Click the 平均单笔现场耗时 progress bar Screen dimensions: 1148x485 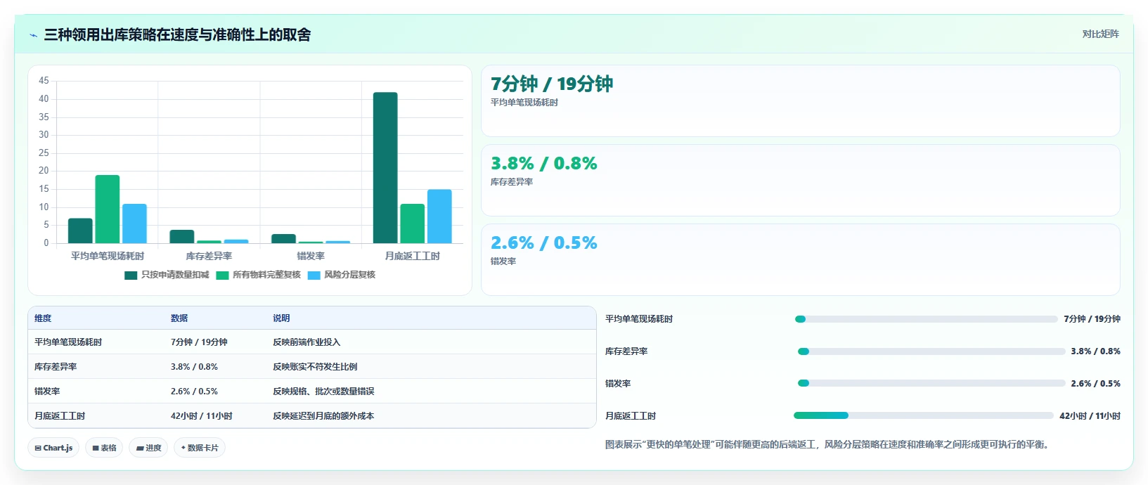926,319
